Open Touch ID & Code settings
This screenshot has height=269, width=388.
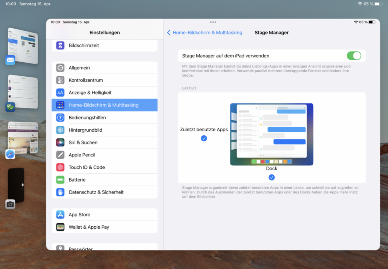[104, 167]
